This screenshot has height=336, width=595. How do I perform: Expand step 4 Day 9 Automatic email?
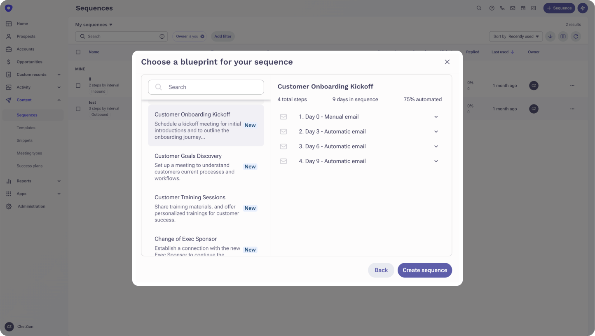436,161
